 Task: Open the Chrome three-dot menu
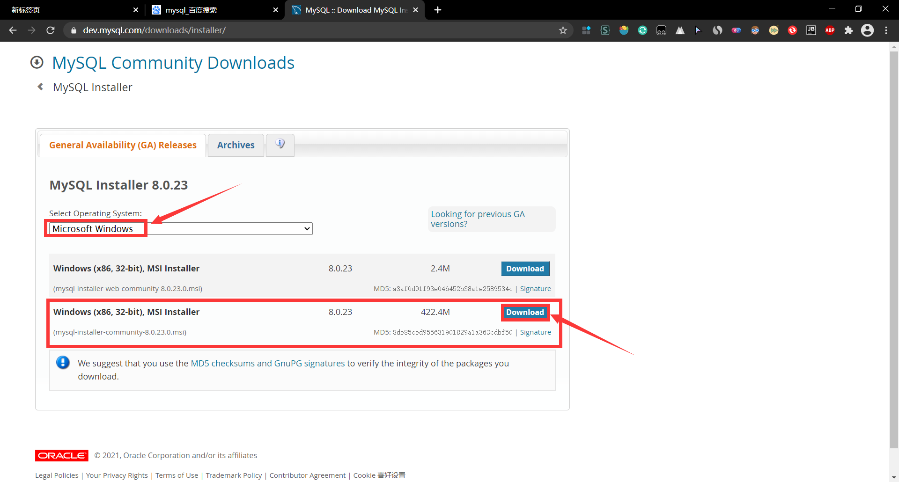(x=886, y=30)
